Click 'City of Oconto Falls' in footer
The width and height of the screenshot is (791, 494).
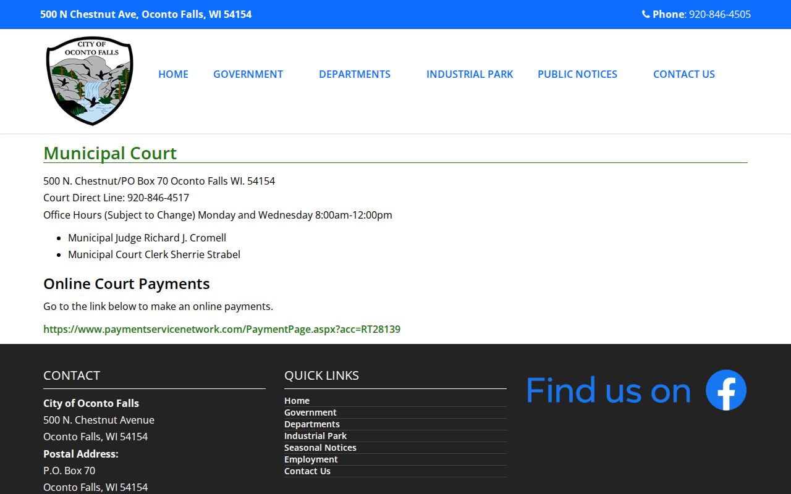pyautogui.click(x=91, y=403)
